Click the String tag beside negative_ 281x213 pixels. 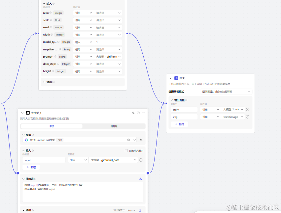67,49
